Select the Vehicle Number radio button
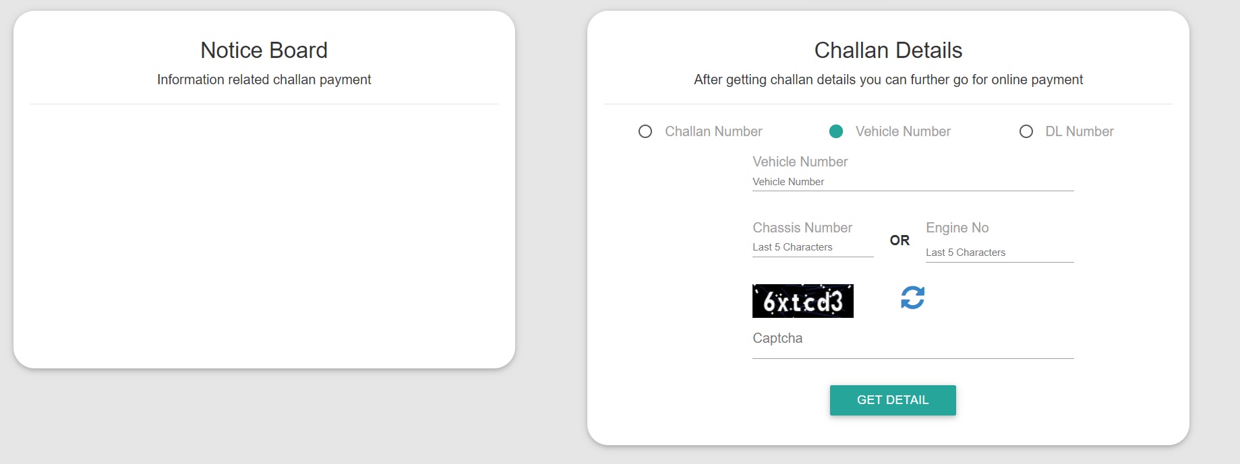The width and height of the screenshot is (1240, 464). tap(836, 131)
